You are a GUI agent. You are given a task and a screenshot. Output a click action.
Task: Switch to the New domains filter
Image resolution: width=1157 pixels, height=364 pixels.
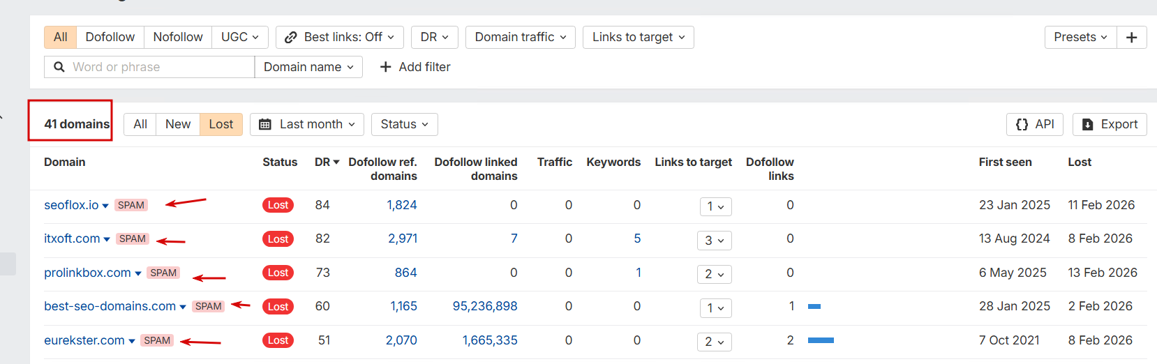(x=178, y=124)
